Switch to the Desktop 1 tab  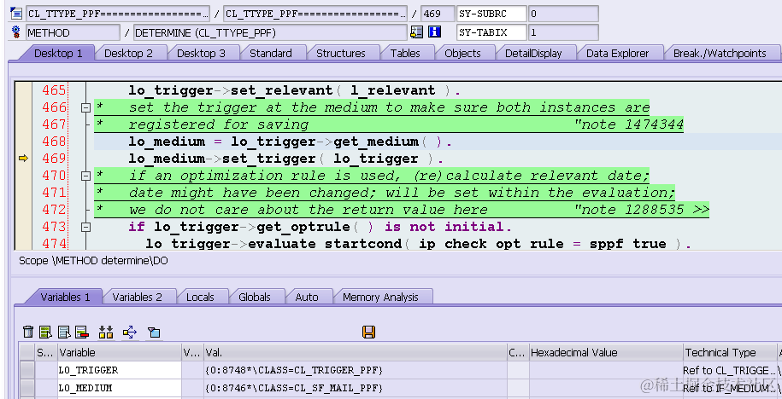pyautogui.click(x=58, y=53)
